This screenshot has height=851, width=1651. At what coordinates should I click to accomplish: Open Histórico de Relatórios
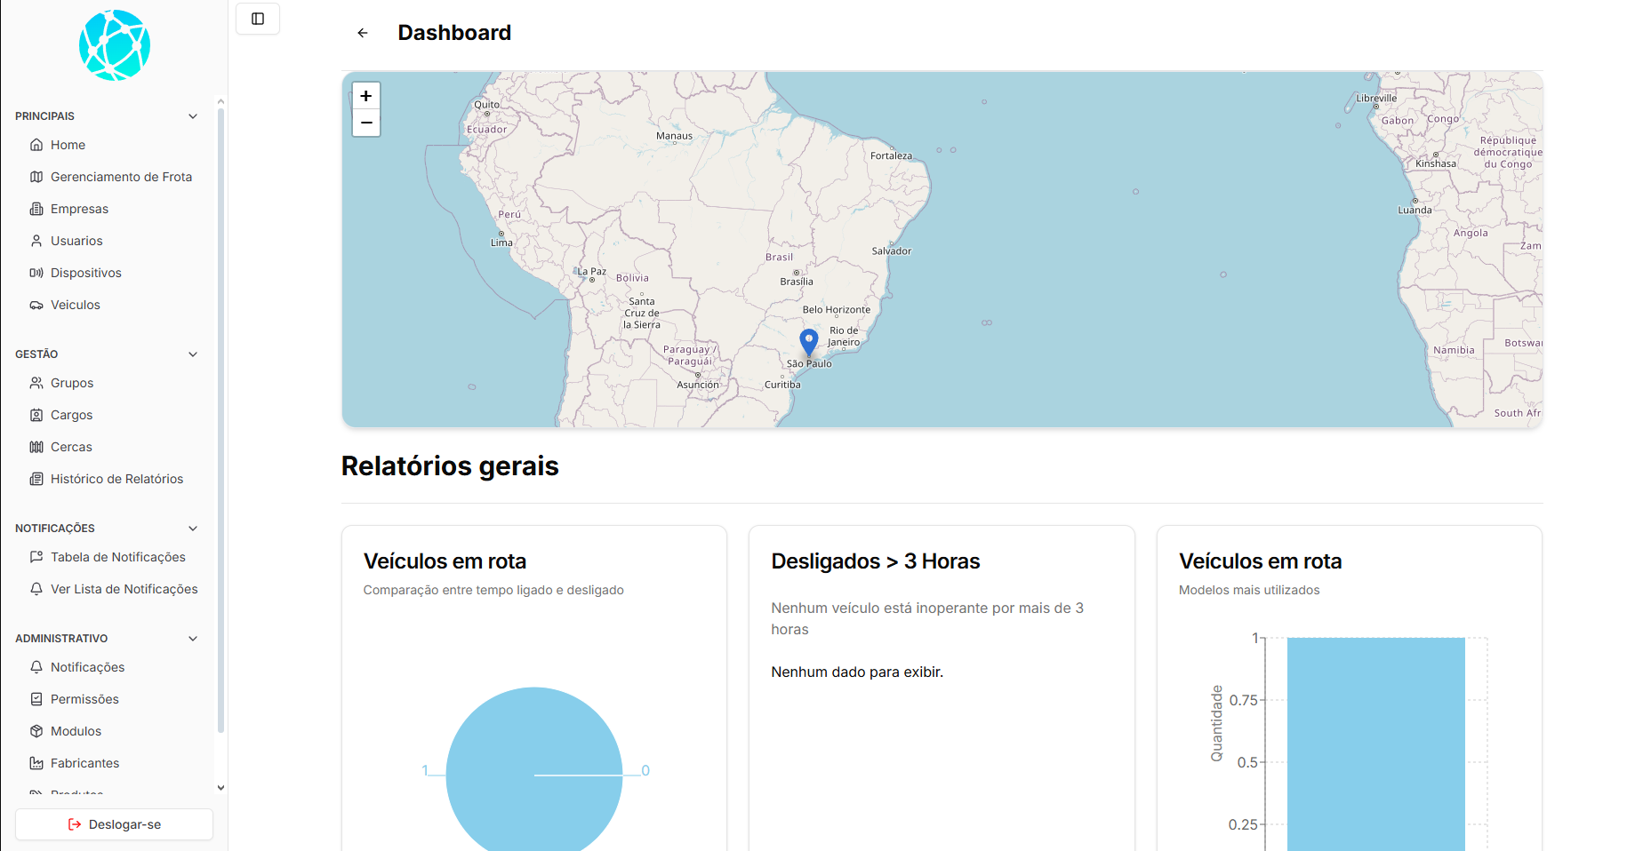tap(116, 479)
